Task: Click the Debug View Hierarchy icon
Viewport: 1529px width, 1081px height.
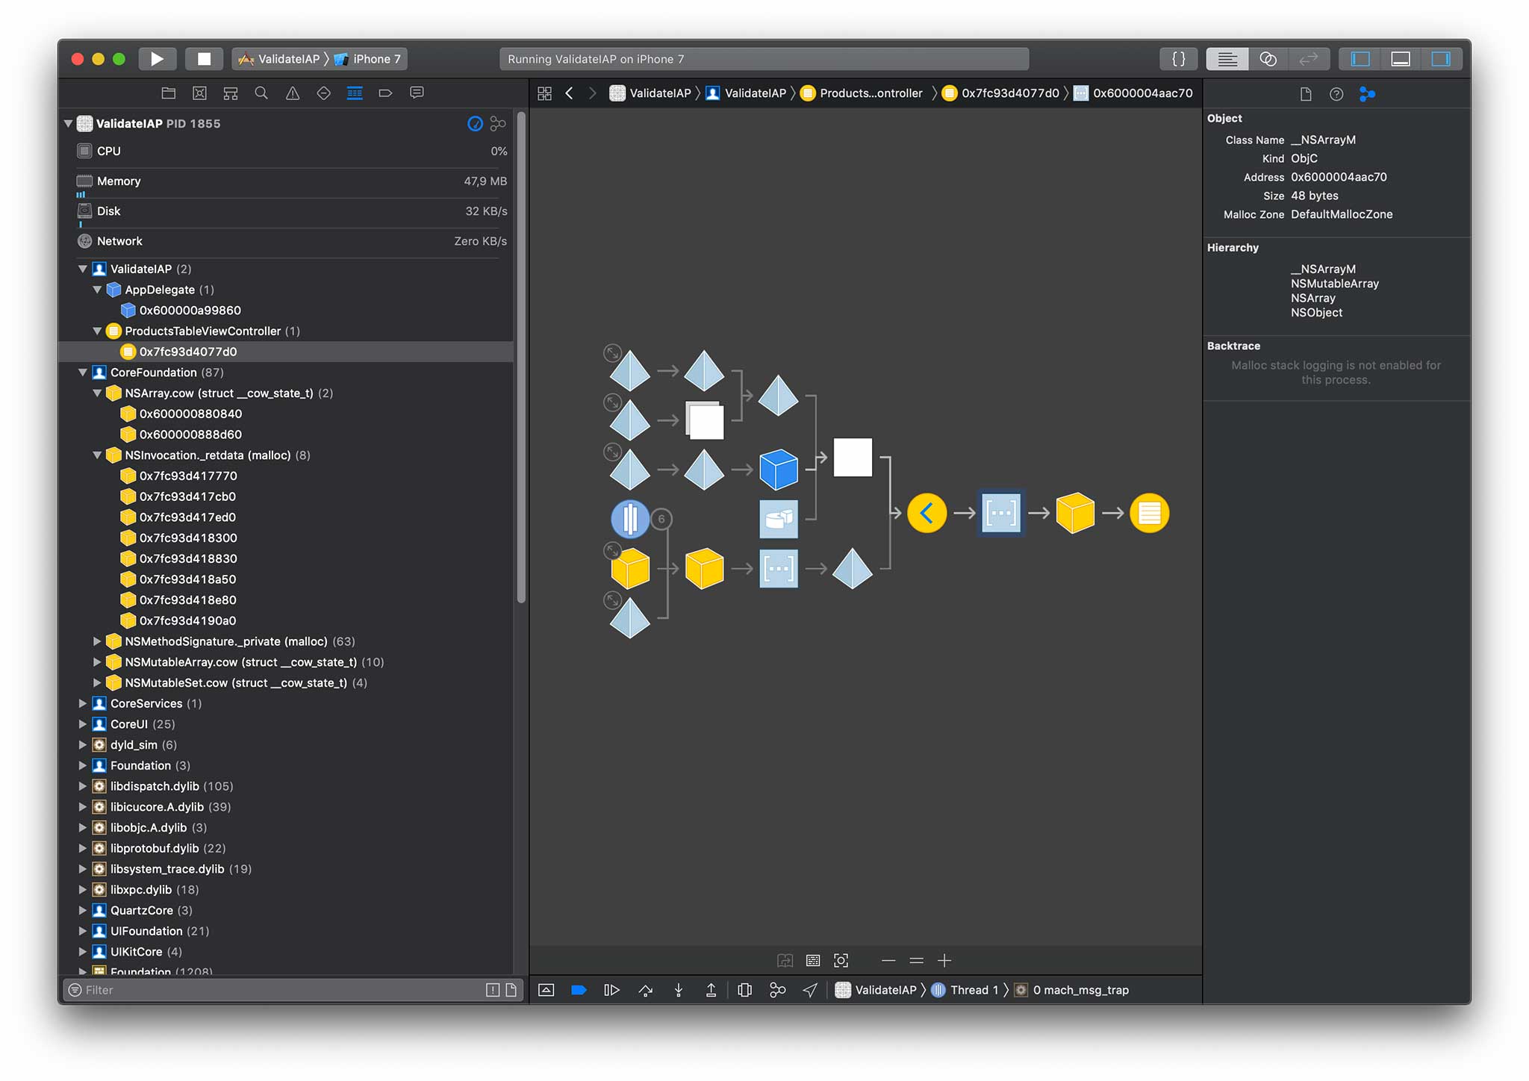Action: [x=744, y=990]
